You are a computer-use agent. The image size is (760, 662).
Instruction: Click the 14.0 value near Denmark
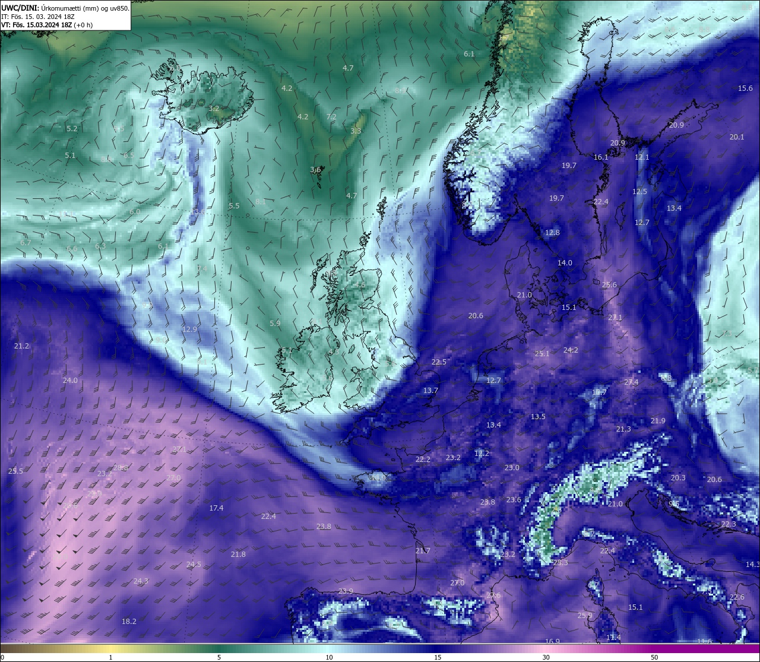[x=565, y=263]
